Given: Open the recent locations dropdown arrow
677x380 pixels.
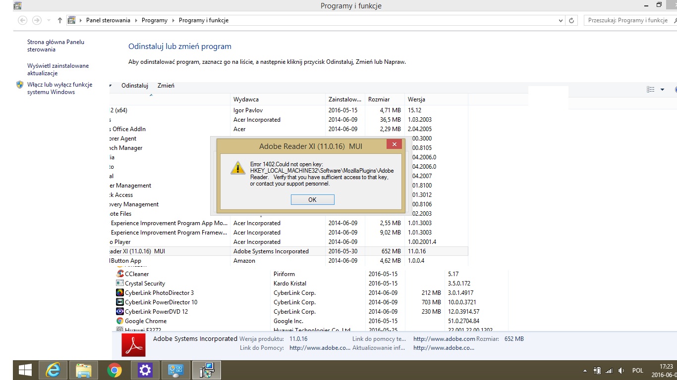Looking at the screenshot, I should (49, 20).
